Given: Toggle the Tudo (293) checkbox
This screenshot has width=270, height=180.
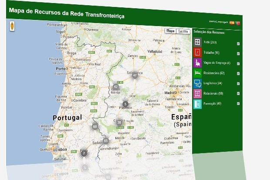Looking at the screenshot, I should [x=238, y=43].
